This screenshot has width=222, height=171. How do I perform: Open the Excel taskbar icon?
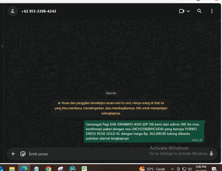[84, 169]
